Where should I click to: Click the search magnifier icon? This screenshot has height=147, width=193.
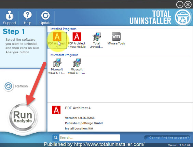pos(56,137)
